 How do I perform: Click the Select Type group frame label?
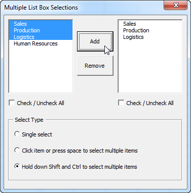pyautogui.click(x=29, y=120)
